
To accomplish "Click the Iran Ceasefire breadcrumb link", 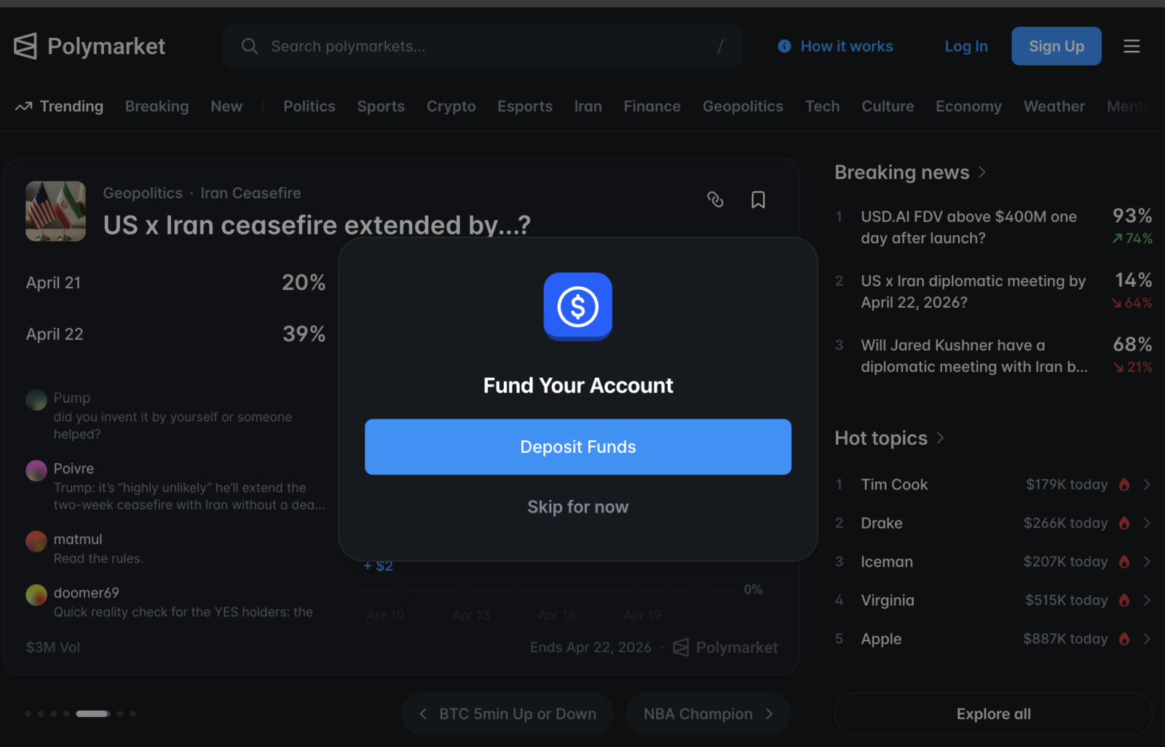I will click(251, 193).
